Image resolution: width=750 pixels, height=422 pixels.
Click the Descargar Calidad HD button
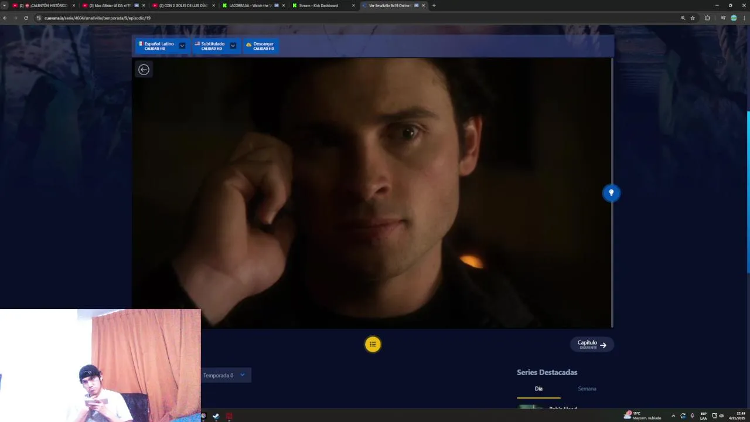pos(260,46)
